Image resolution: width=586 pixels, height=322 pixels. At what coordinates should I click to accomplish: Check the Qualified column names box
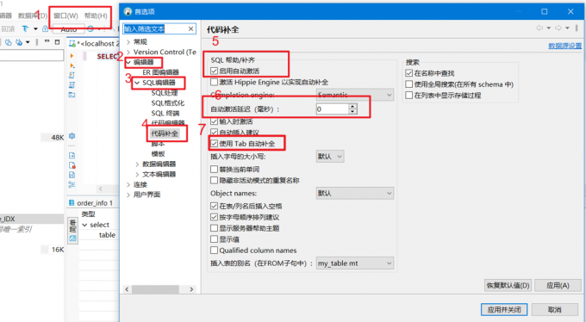pos(214,251)
